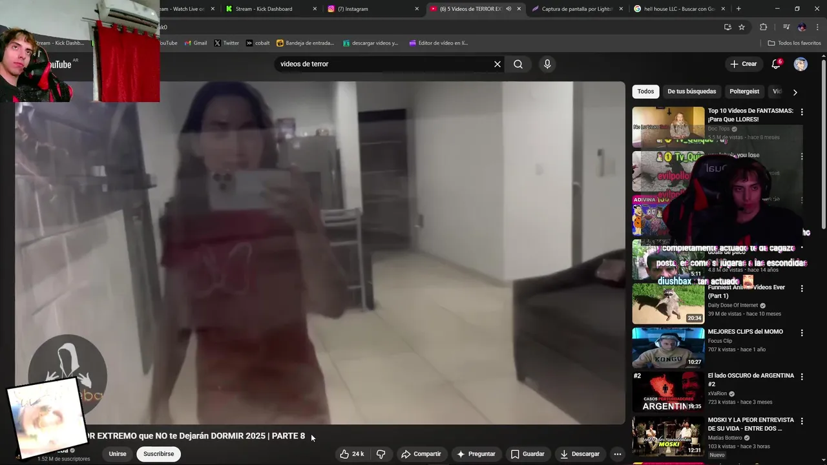Close the Instagram browser tab
The image size is (827, 465).
pos(417,9)
